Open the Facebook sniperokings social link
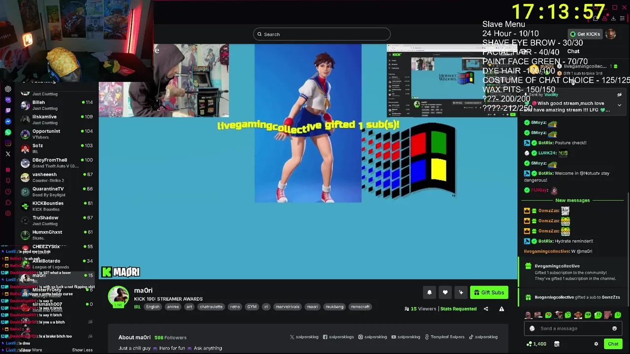The width and height of the screenshot is (630, 354). pyautogui.click(x=339, y=337)
